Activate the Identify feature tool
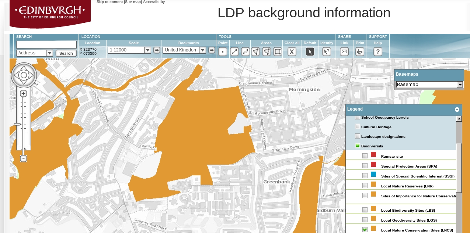Image resolution: width=470 pixels, height=233 pixels. tap(327, 52)
